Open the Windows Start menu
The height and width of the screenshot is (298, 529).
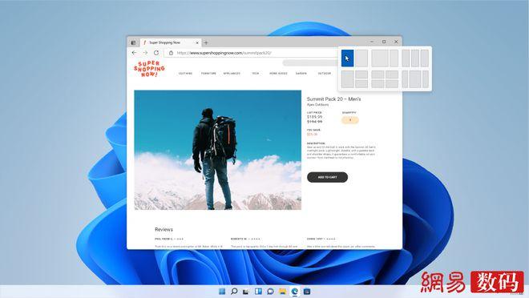(x=222, y=292)
